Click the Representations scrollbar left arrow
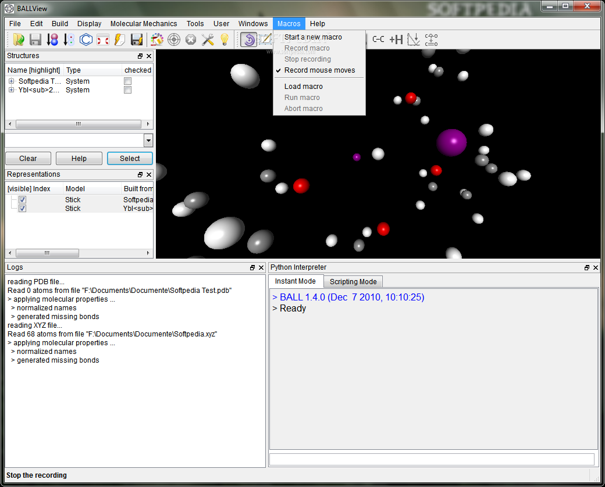The width and height of the screenshot is (605, 487). tap(10, 253)
